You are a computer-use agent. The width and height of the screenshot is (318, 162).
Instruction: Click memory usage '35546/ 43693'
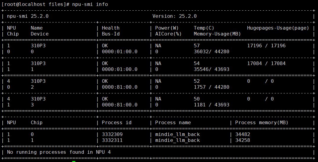[x=212, y=69]
